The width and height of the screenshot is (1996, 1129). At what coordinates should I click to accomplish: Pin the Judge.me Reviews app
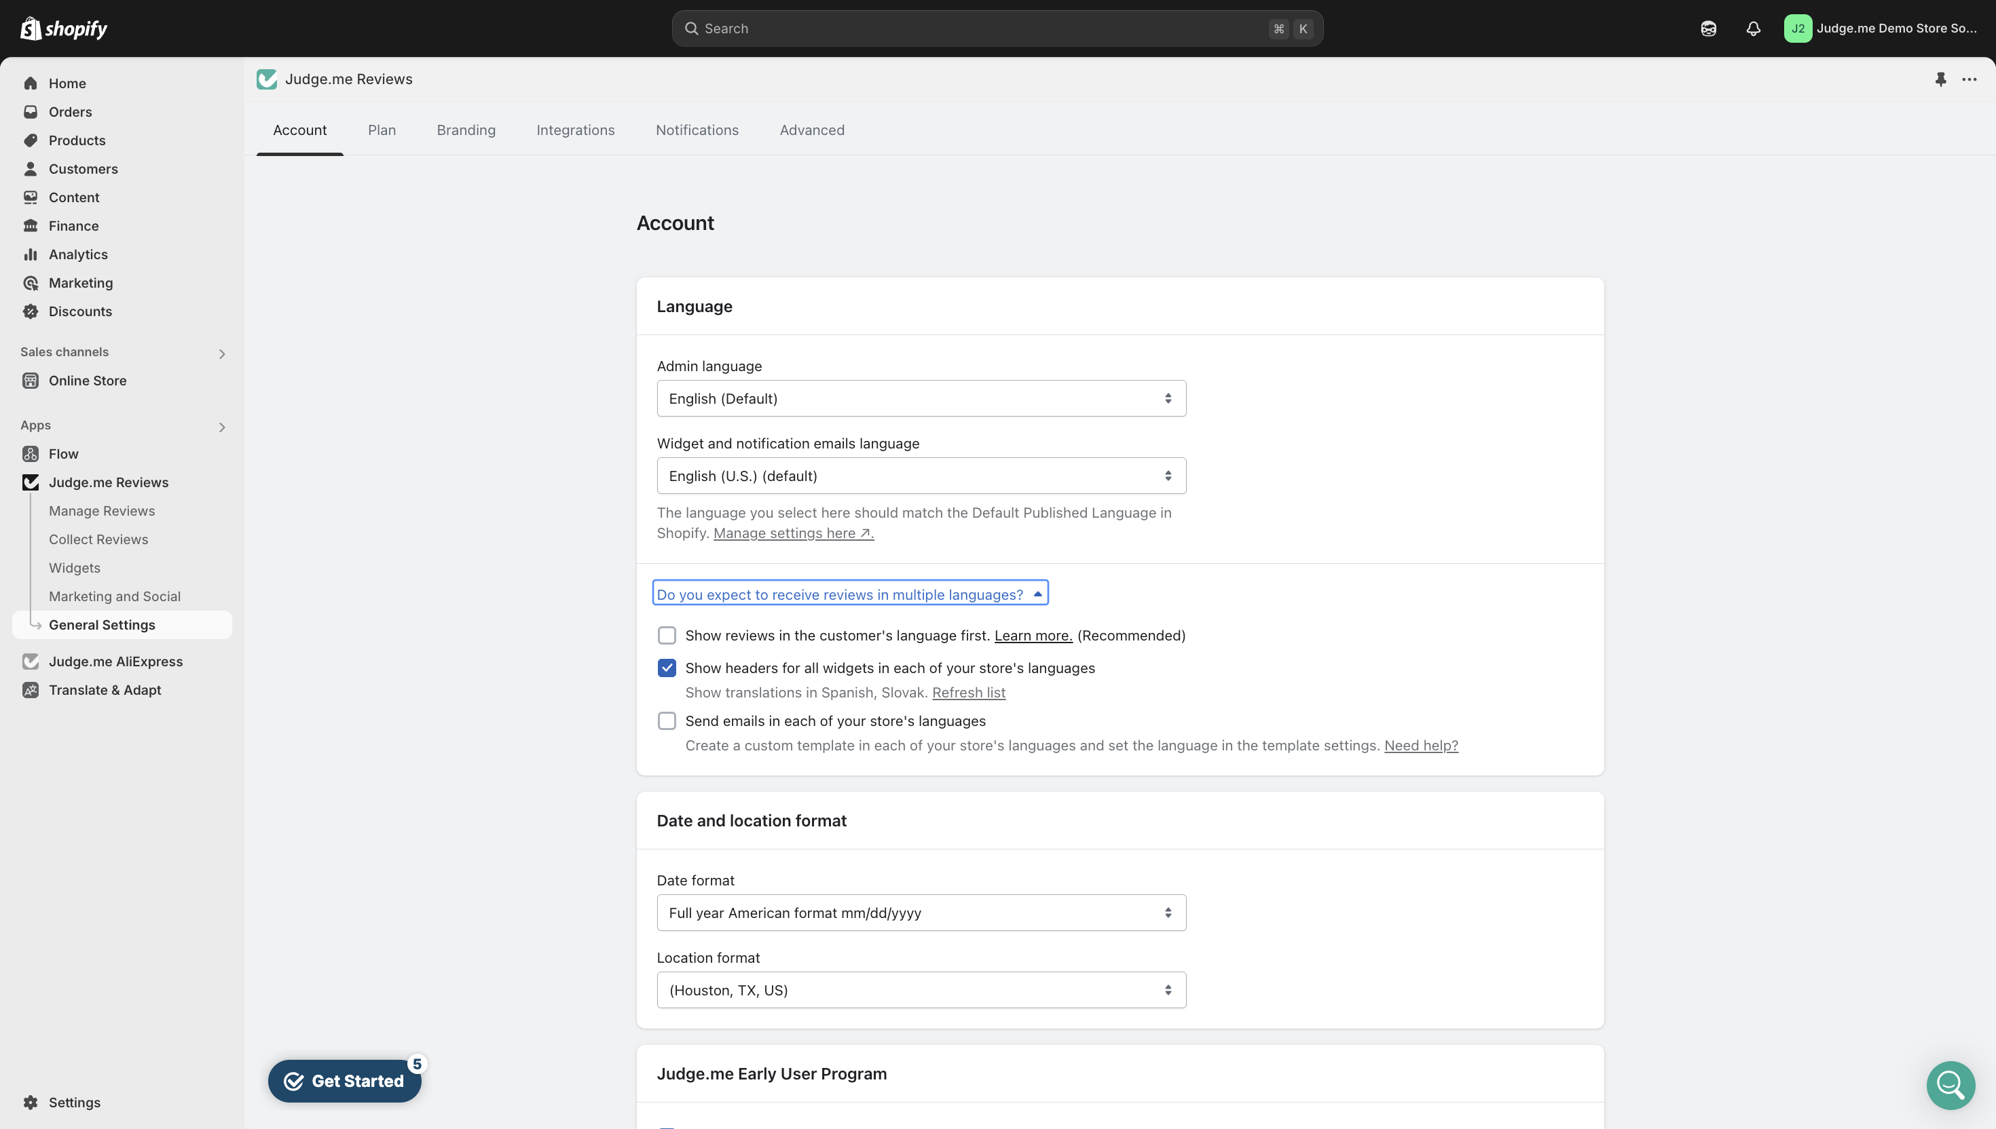1940,79
